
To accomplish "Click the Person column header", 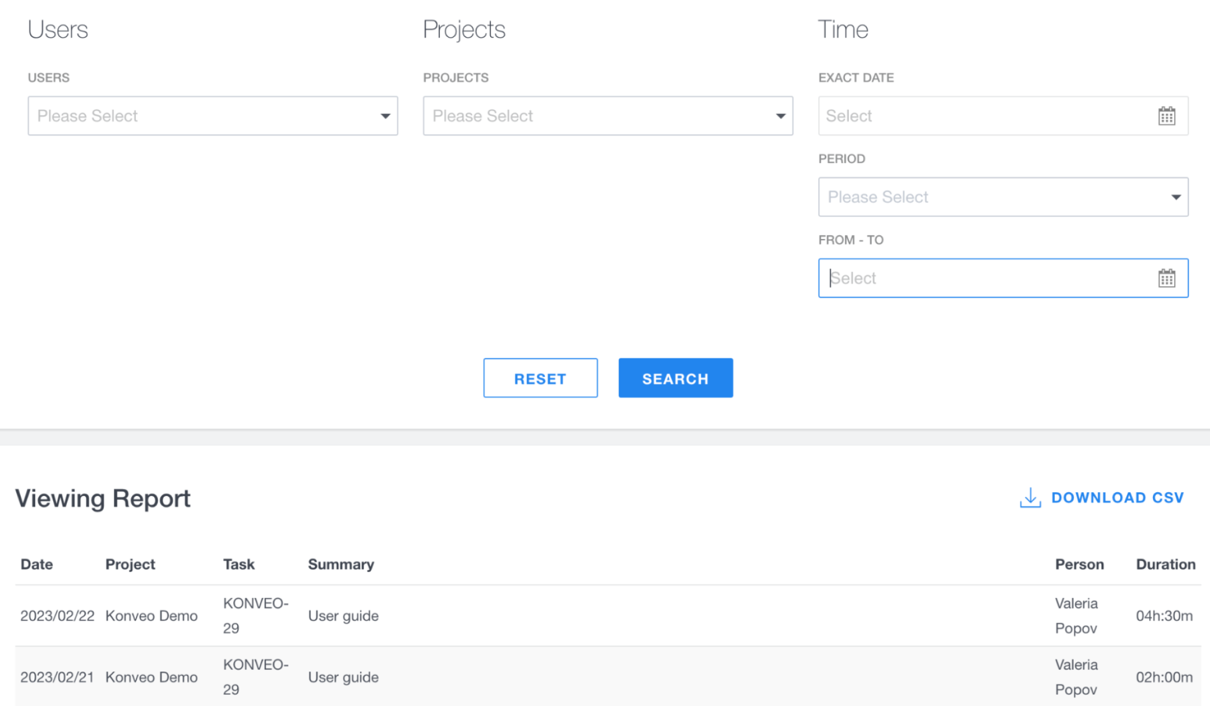I will (x=1079, y=564).
